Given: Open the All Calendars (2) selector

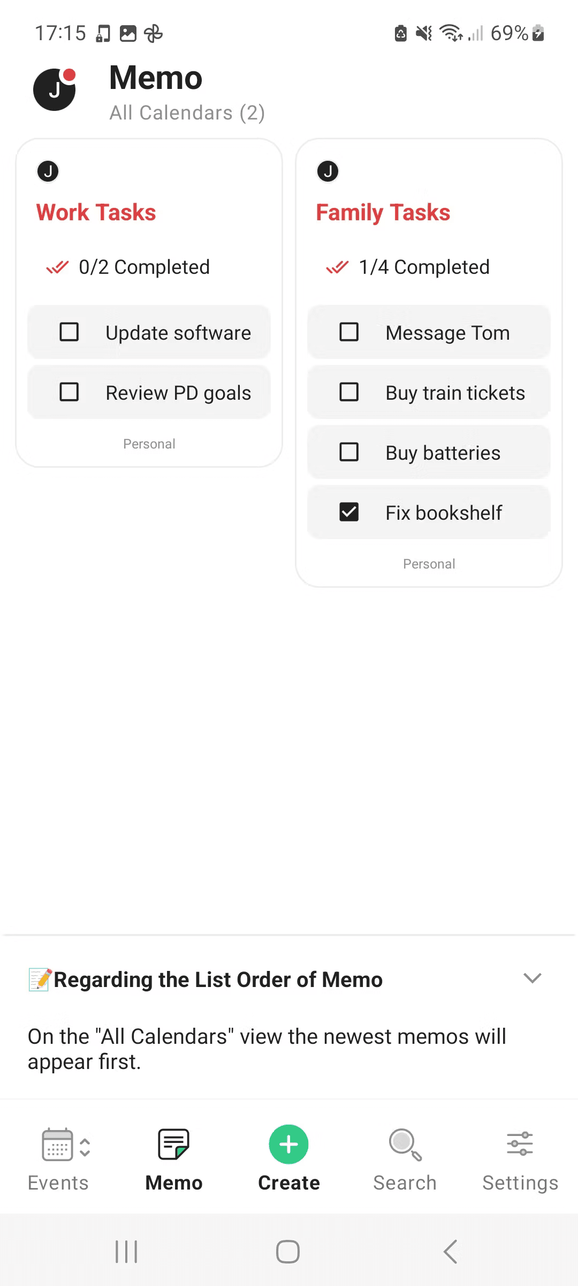Looking at the screenshot, I should pyautogui.click(x=187, y=113).
